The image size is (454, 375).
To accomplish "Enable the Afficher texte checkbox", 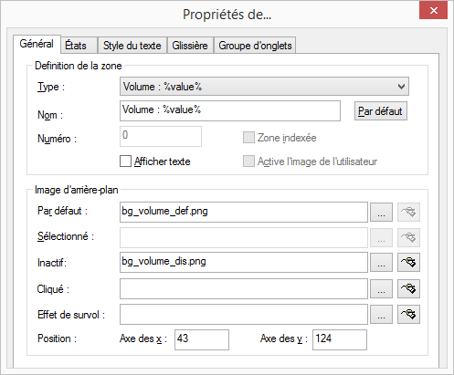I will (x=125, y=161).
